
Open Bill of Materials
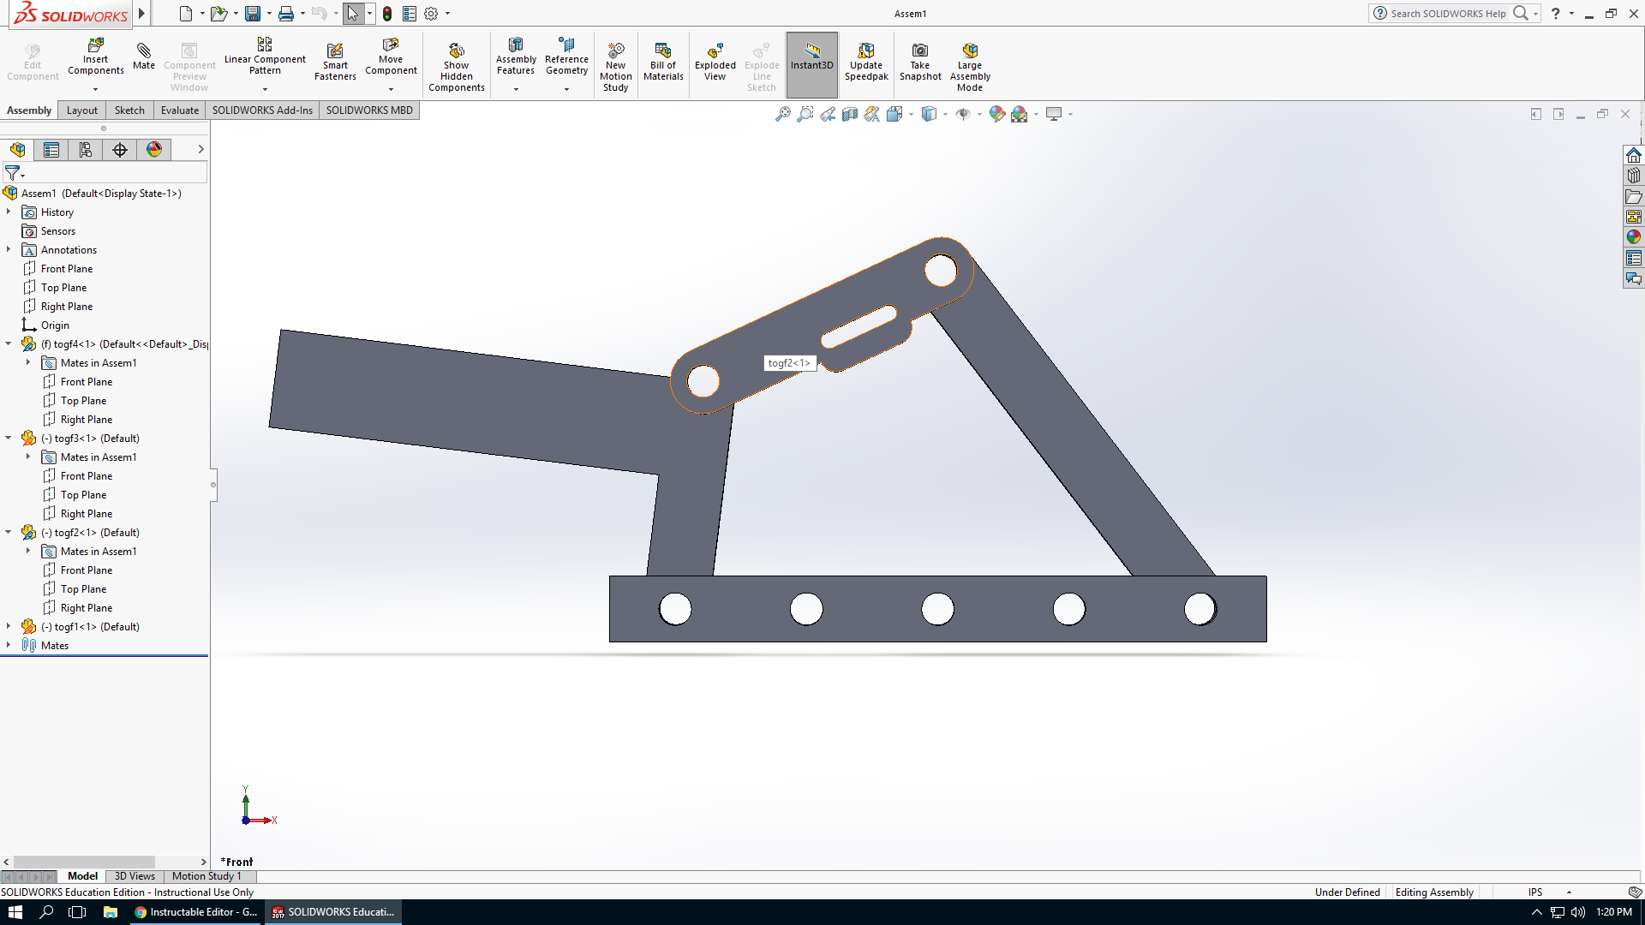[663, 62]
